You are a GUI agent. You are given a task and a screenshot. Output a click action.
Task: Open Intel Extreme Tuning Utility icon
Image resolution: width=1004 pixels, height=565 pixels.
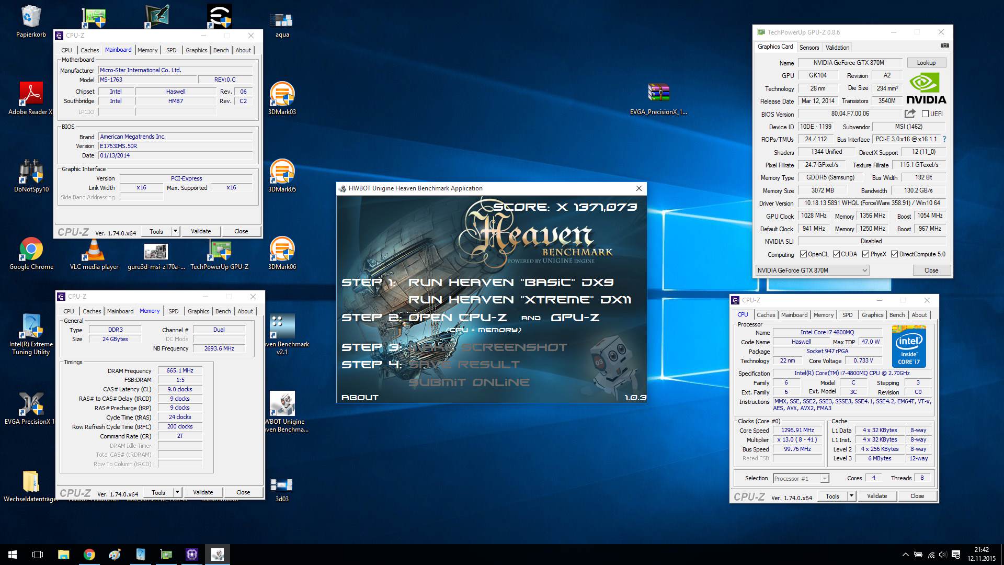(x=31, y=334)
